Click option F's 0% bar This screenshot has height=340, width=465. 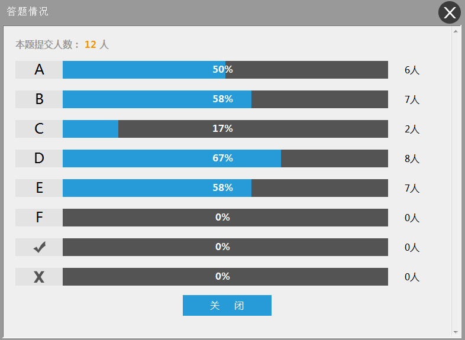(225, 218)
